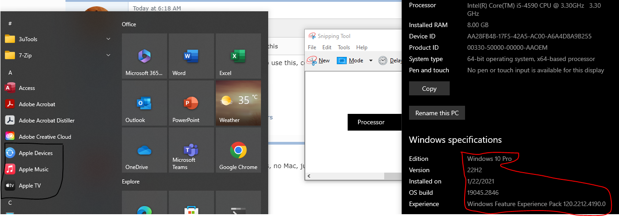Open the Excel tile
Image resolution: width=619 pixels, height=216 pixels.
[238, 56]
